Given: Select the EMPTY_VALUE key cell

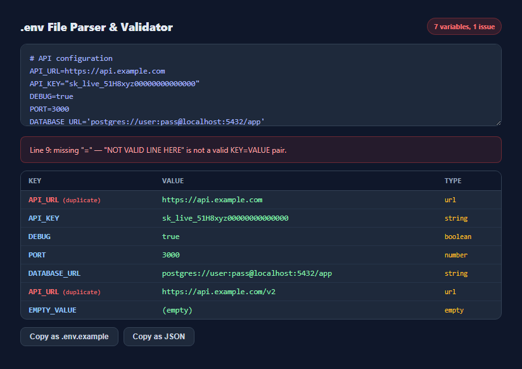Looking at the screenshot, I should point(53,310).
